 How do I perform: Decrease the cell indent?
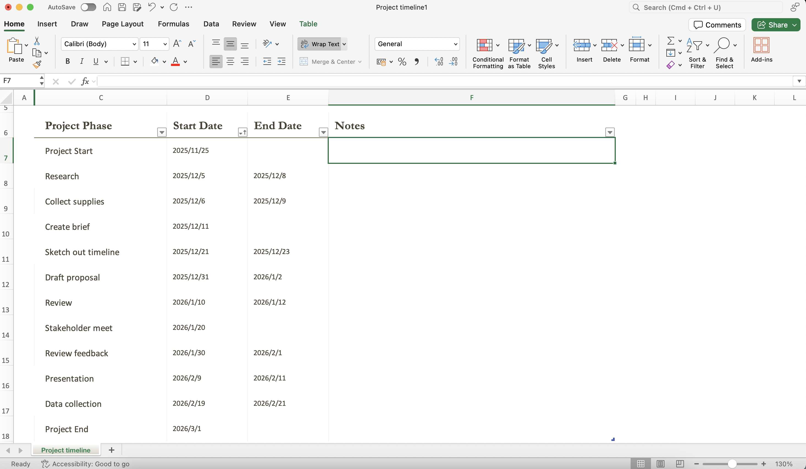[267, 61]
